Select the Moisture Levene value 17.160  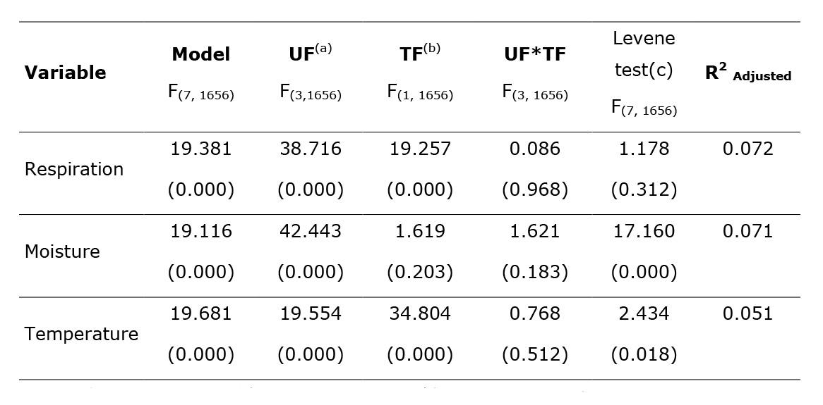[643, 232]
